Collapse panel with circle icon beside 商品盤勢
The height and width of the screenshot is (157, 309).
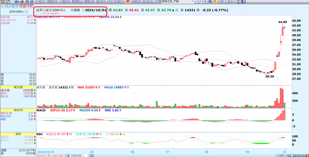coord(2,6)
